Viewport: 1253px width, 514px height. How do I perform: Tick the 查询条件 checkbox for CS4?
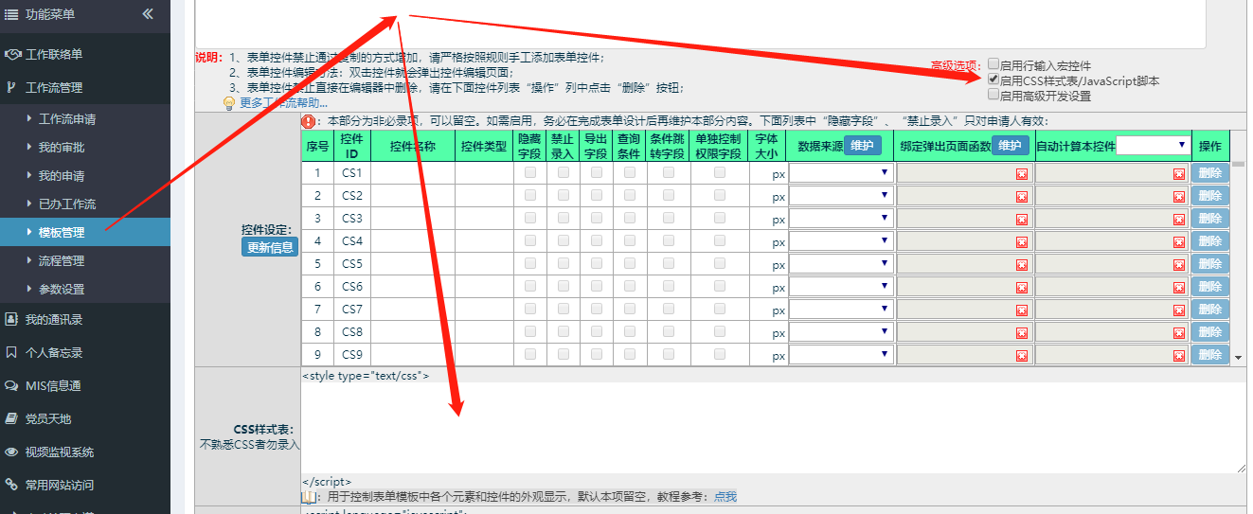630,240
